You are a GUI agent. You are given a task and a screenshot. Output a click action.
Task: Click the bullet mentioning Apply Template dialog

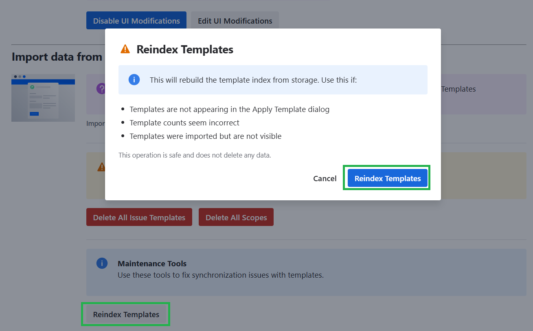coord(229,109)
